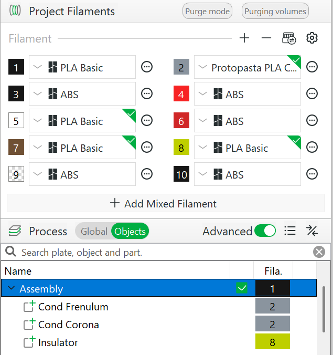Screen dimensions: 333x355
Task: Open filament settings gear icon
Action: coord(312,38)
